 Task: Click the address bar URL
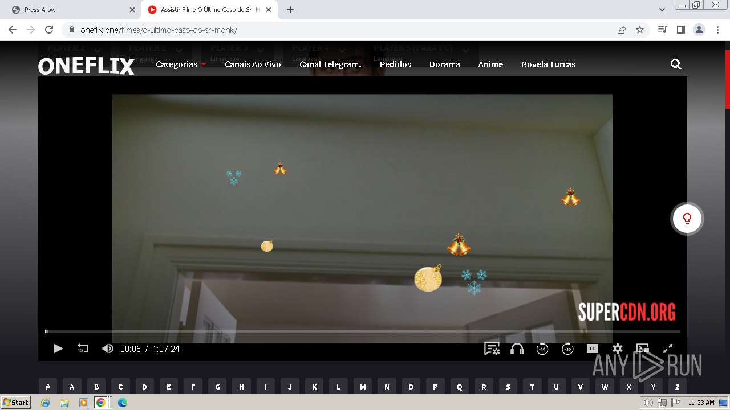(x=159, y=30)
